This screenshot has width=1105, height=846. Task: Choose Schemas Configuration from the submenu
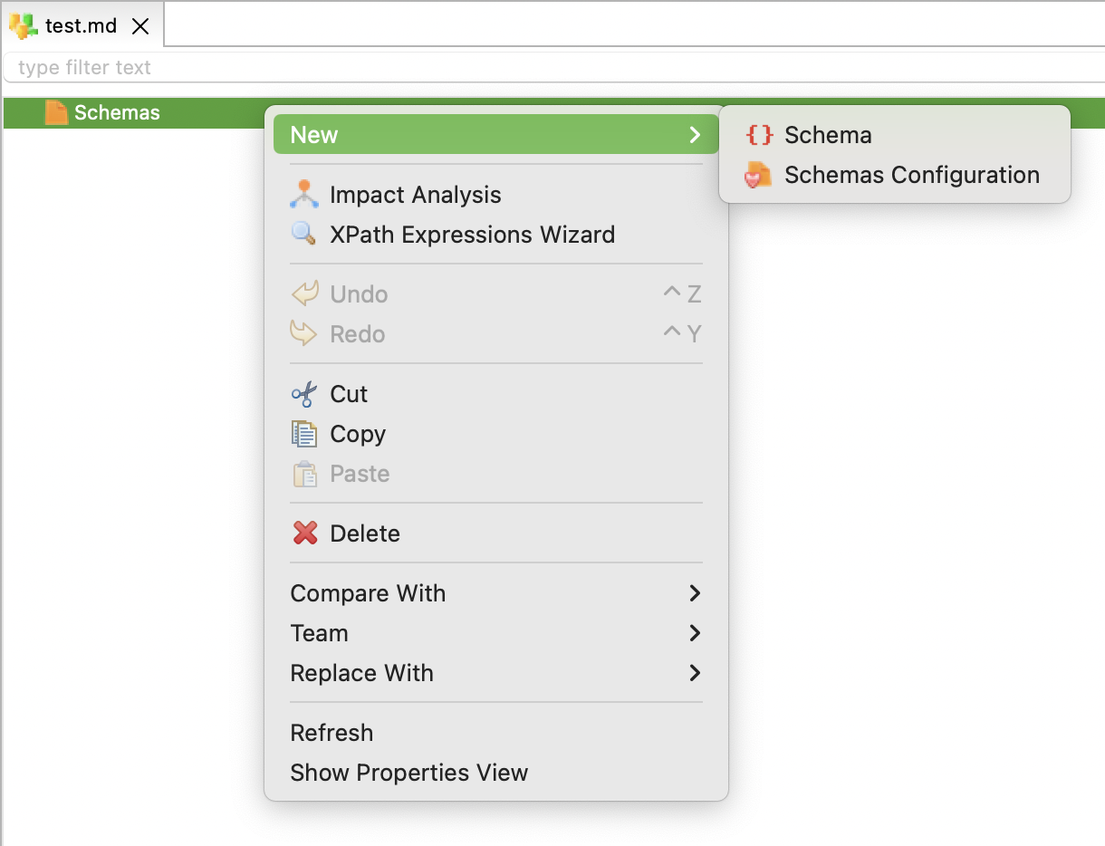(x=911, y=175)
